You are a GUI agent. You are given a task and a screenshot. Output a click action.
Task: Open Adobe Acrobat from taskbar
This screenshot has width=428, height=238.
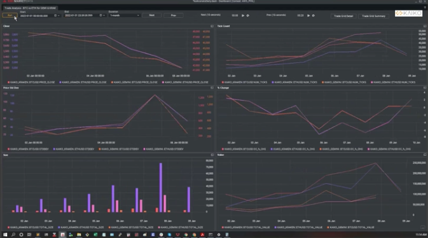click(x=202, y=235)
